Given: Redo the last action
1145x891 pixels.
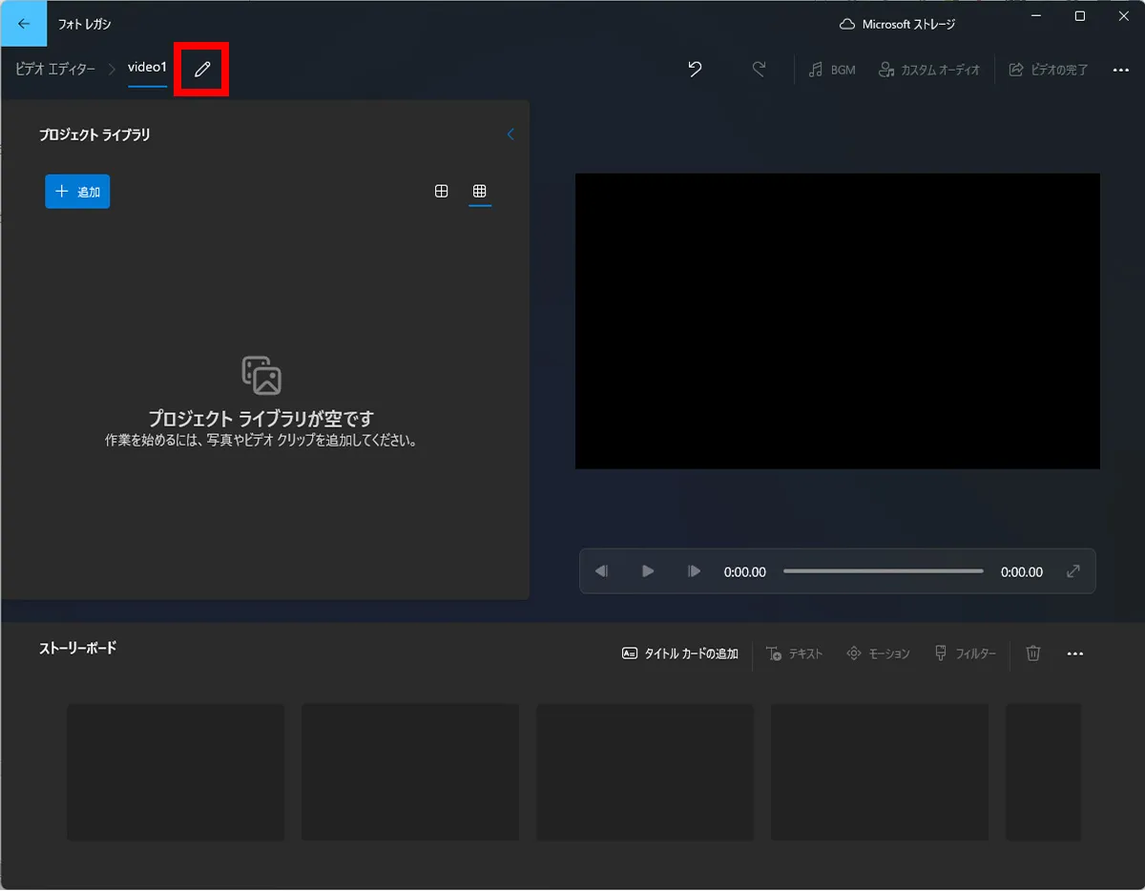Looking at the screenshot, I should pyautogui.click(x=759, y=69).
